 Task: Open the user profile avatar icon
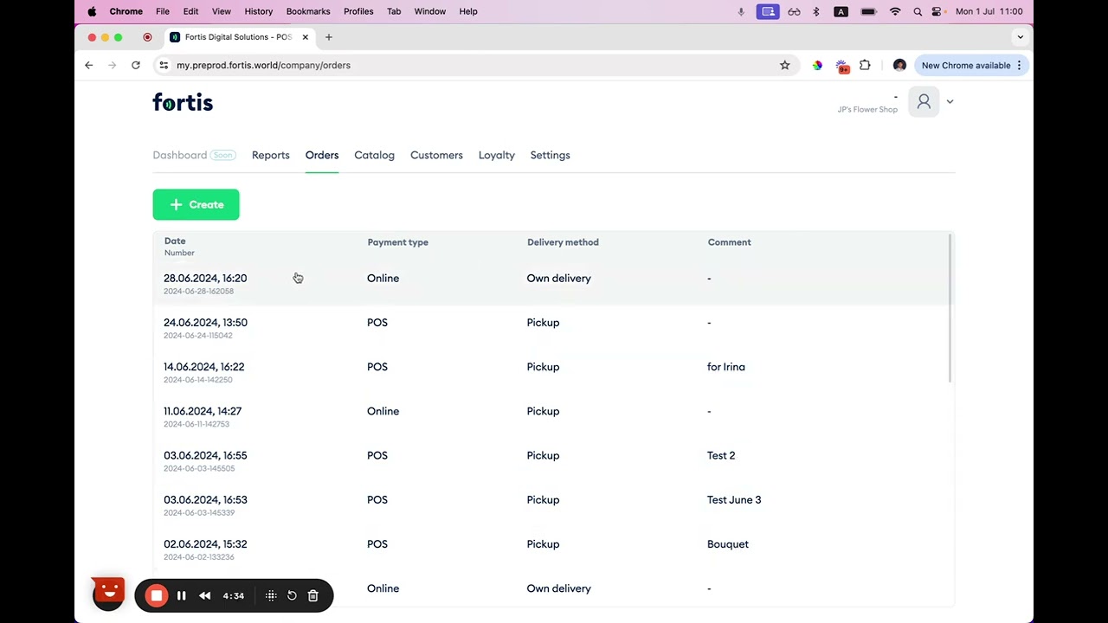pyautogui.click(x=924, y=102)
